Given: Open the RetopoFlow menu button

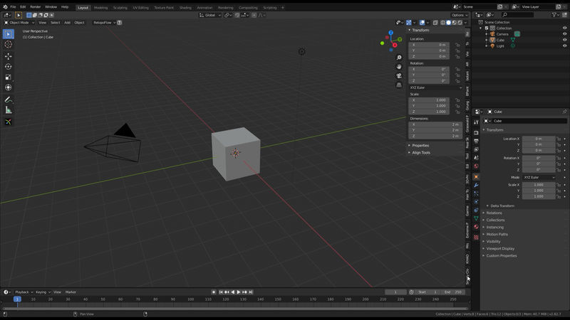Looking at the screenshot, I should point(104,23).
